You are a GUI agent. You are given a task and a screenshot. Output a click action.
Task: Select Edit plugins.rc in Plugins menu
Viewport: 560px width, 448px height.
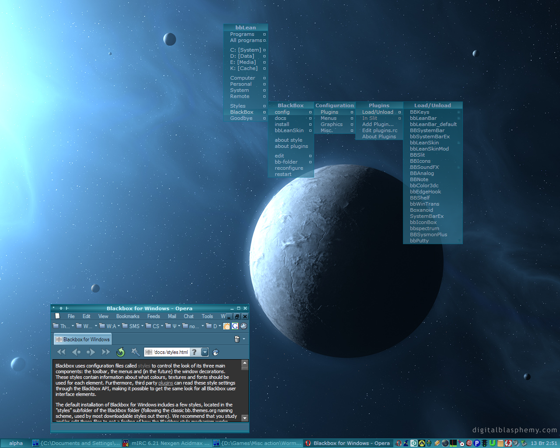coord(379,130)
